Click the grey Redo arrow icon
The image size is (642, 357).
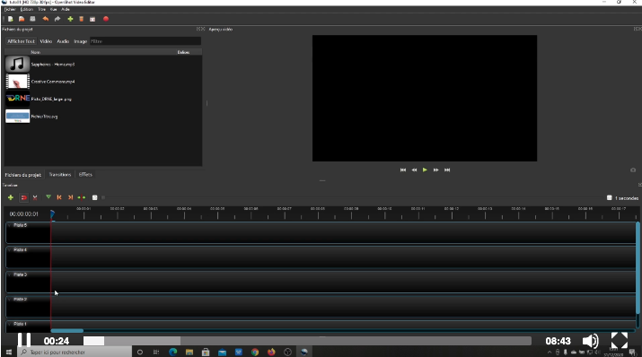coord(57,19)
